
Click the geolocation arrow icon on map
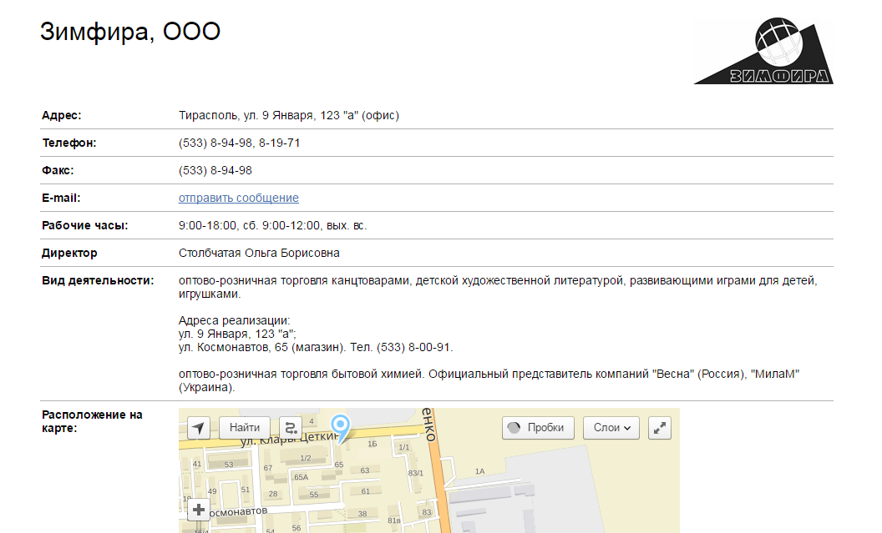pyautogui.click(x=198, y=428)
